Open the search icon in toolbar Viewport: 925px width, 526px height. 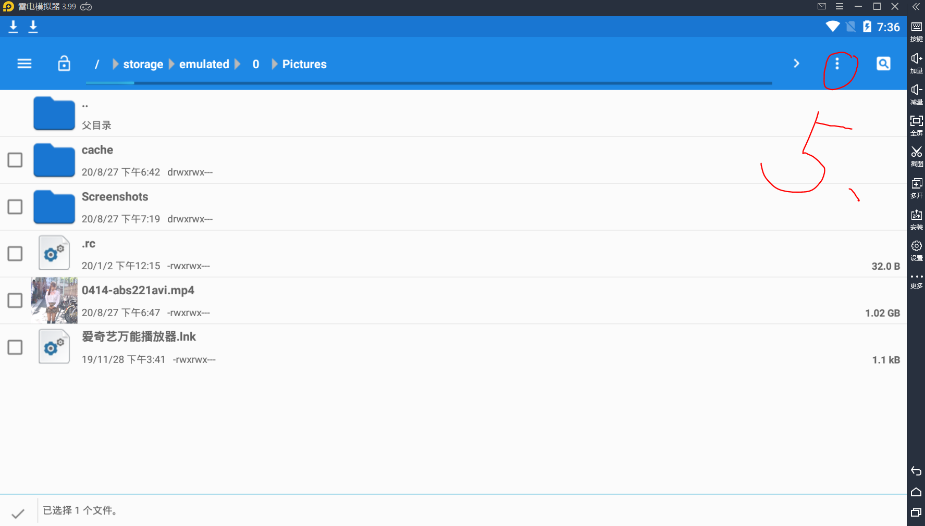point(883,64)
